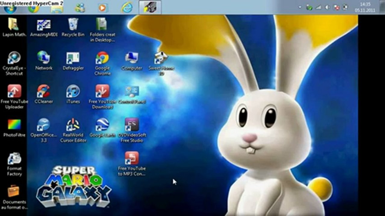Image resolution: width=385 pixels, height=216 pixels.
Task: Select the PhotoFiltre desktop icon
Action: point(14,128)
